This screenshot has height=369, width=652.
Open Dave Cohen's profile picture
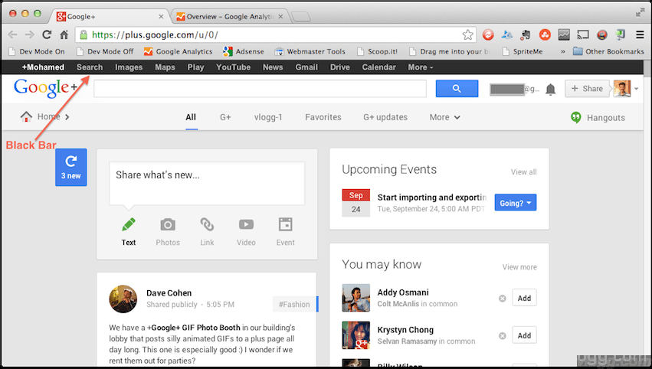point(123,299)
